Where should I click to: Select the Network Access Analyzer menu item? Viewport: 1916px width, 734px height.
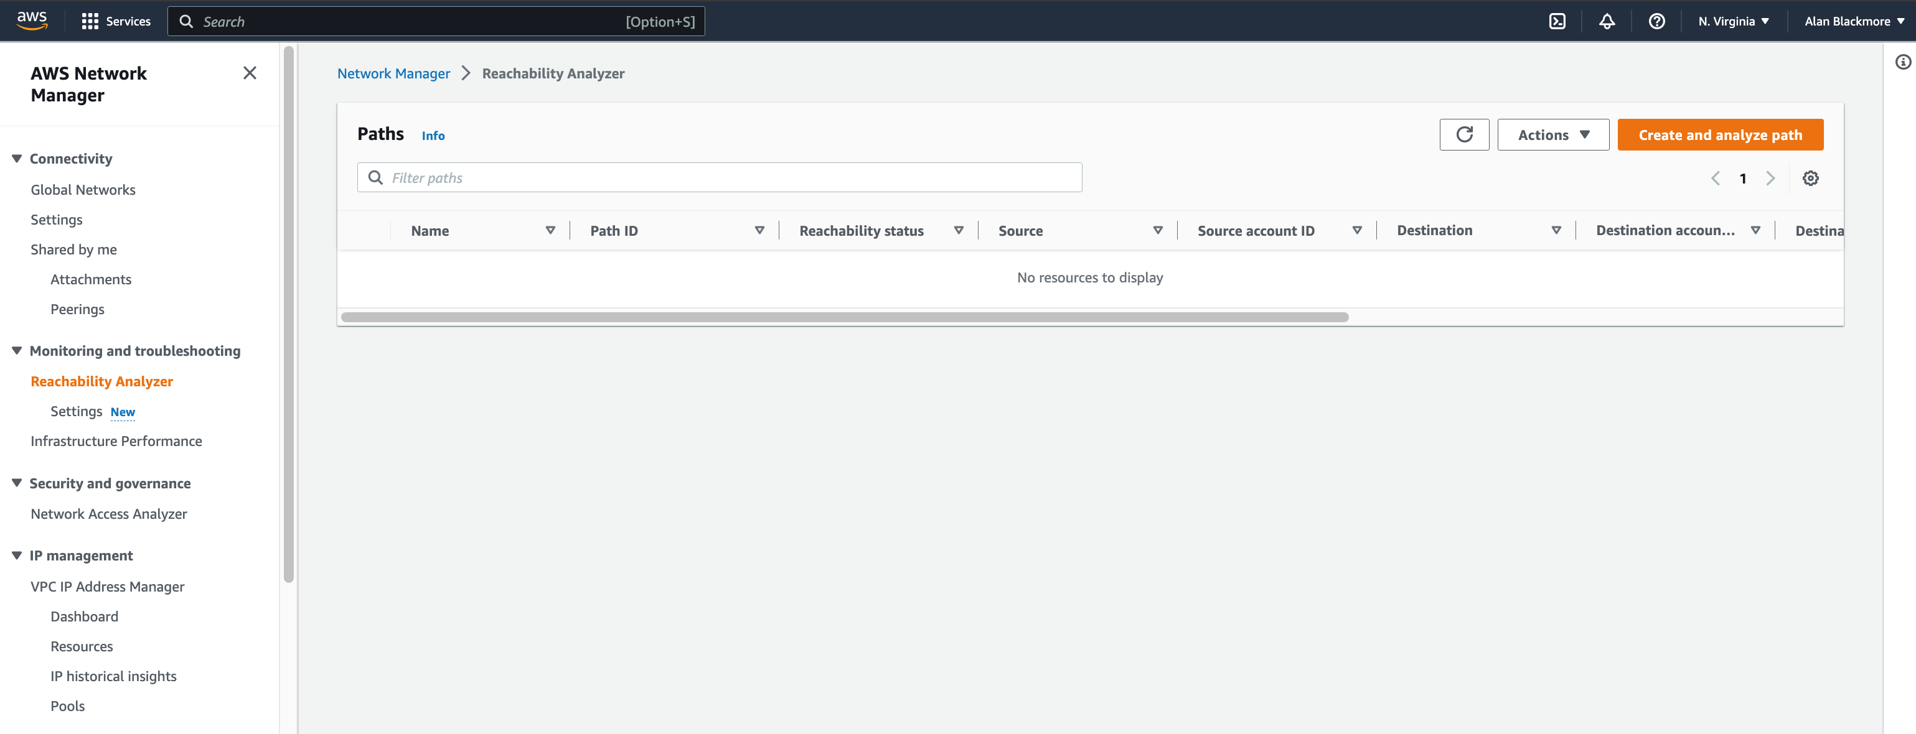coord(108,513)
